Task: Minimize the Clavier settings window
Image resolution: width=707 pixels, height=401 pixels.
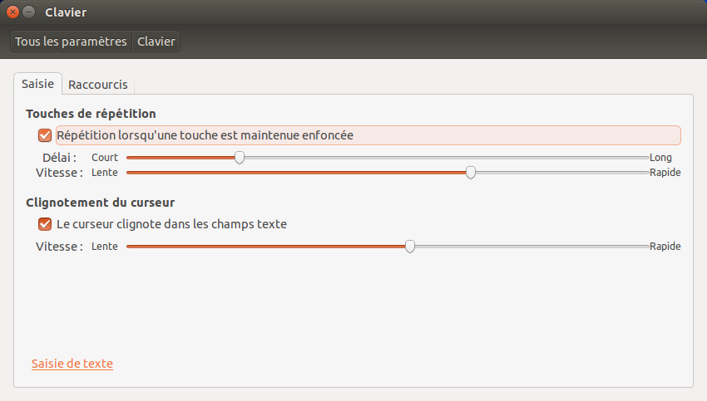Action: point(29,12)
